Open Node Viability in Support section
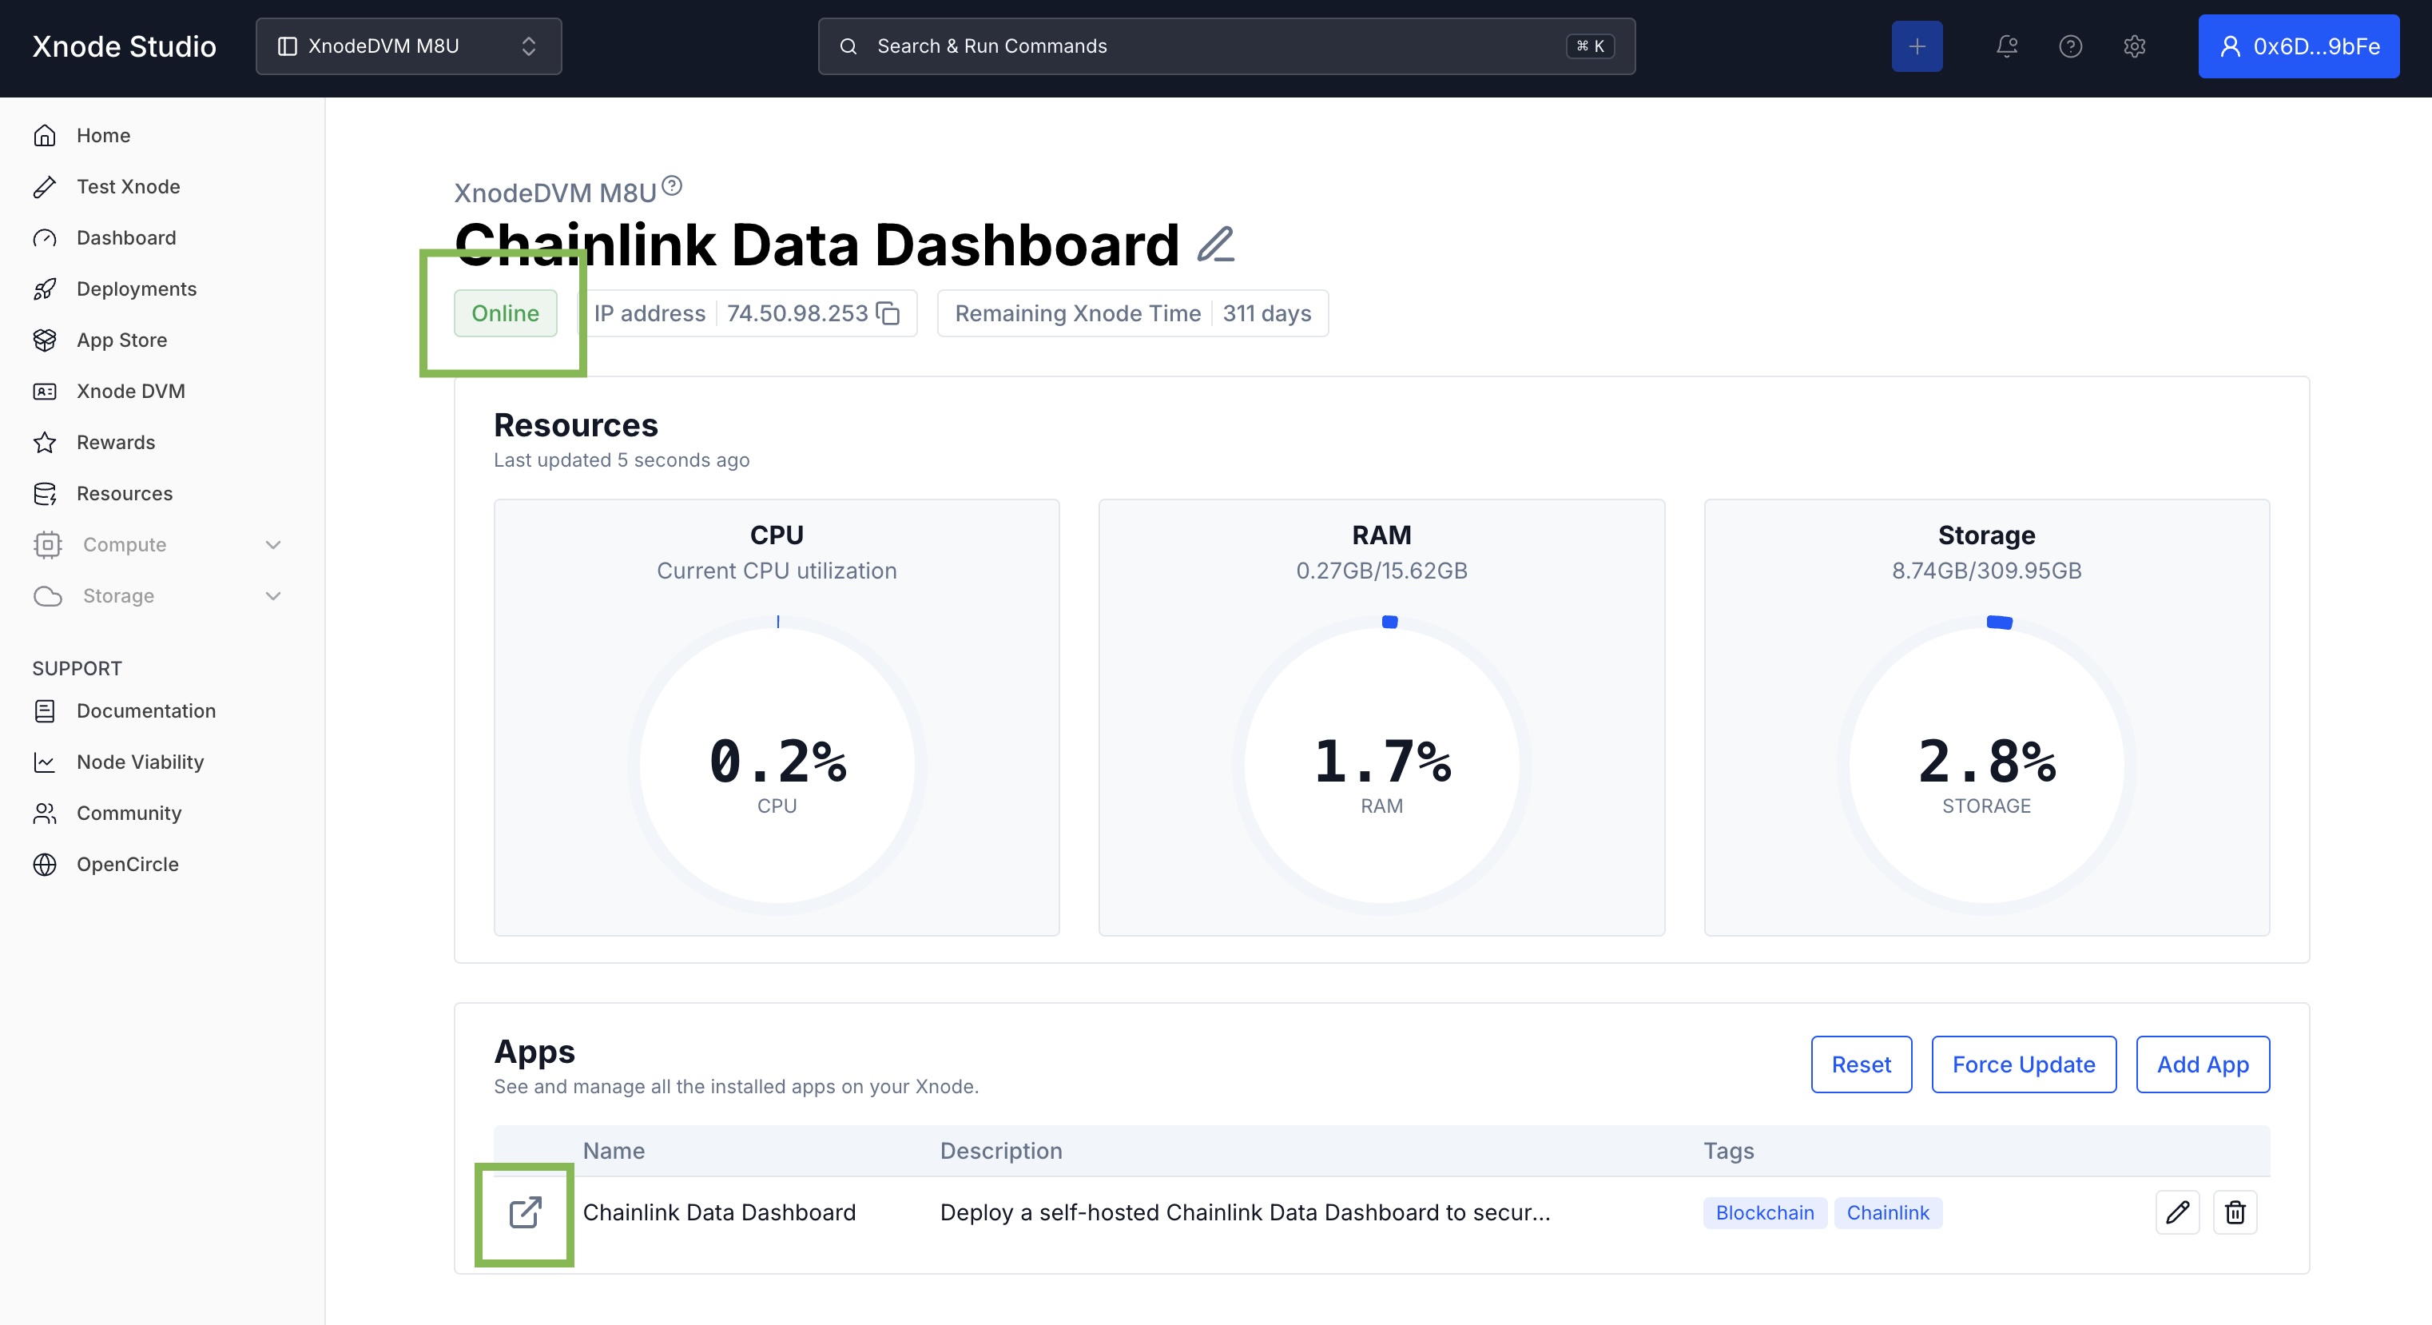 (140, 762)
